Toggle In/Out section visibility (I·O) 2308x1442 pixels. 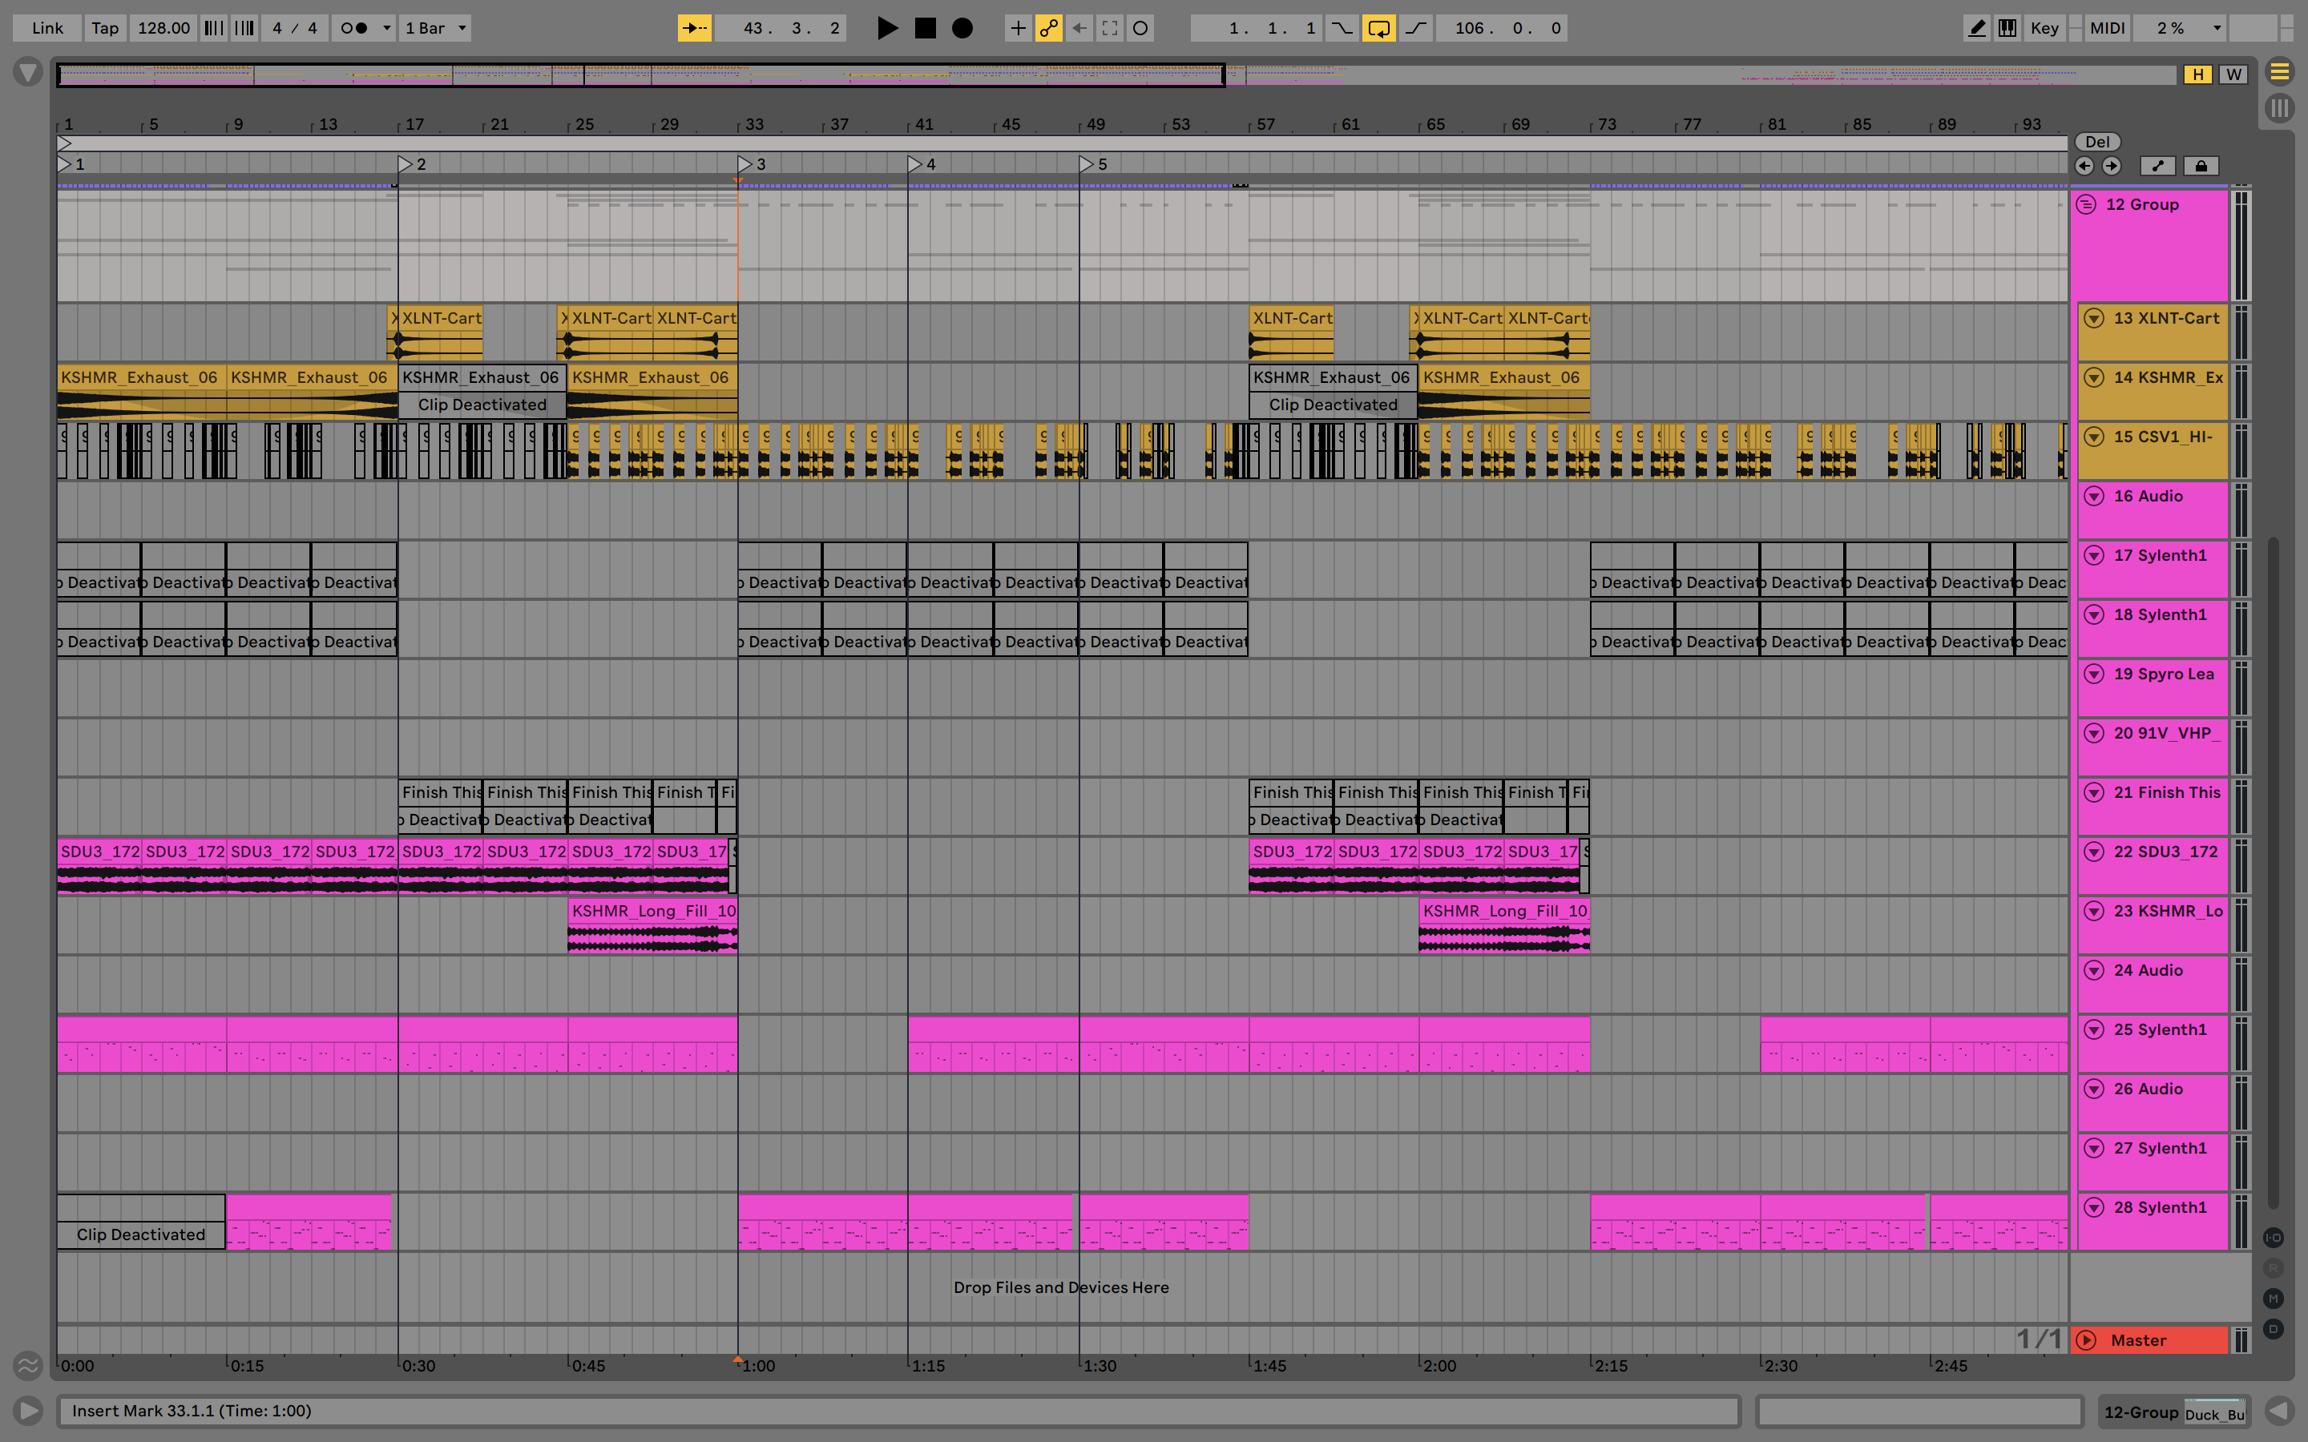coord(2274,1237)
